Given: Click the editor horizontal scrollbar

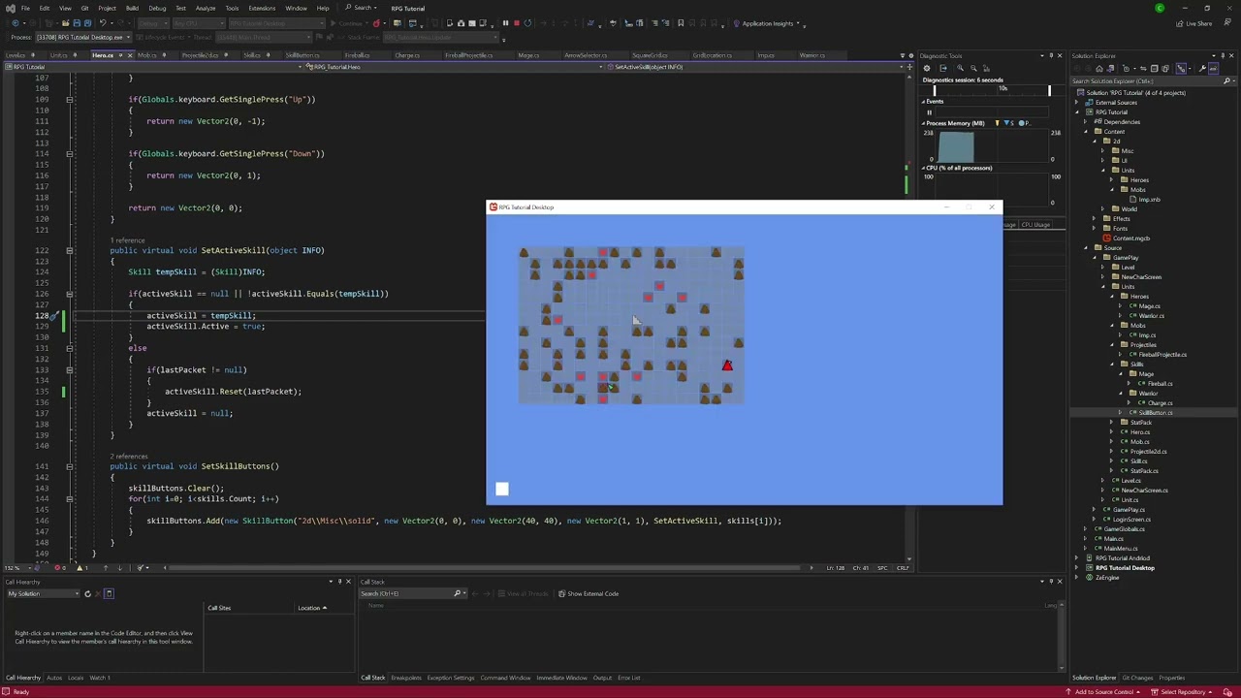Looking at the screenshot, I should [490, 567].
